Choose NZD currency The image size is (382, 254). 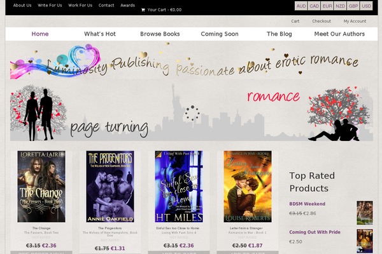click(x=340, y=6)
